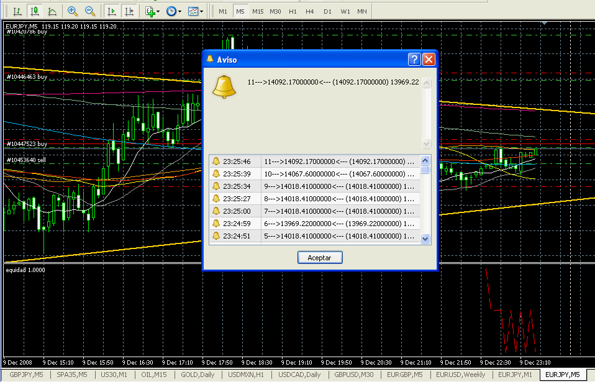Click order label #10446463 buy
The height and width of the screenshot is (382, 595).
click(27, 77)
